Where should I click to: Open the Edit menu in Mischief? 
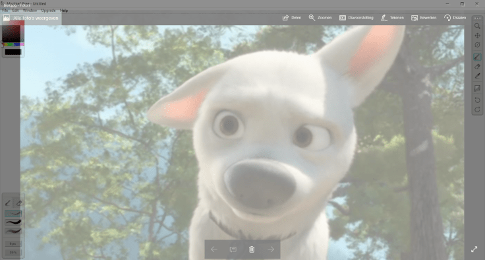click(15, 11)
